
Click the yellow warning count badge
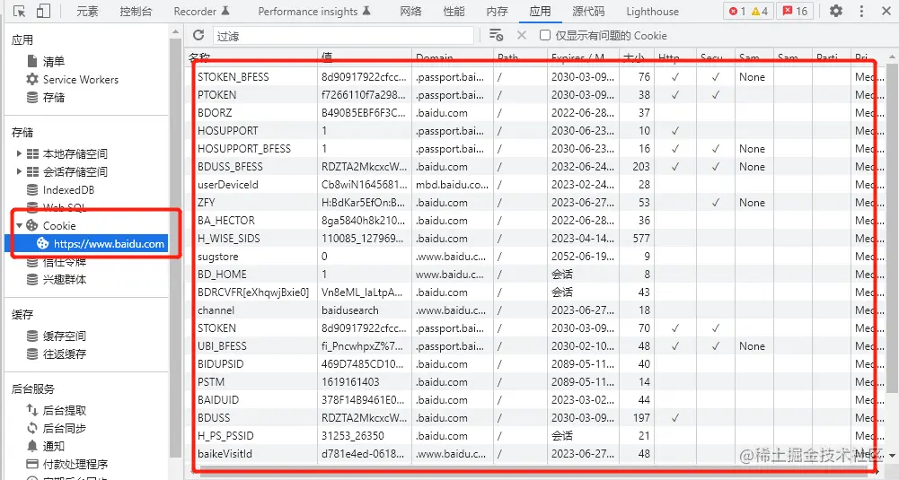[760, 11]
